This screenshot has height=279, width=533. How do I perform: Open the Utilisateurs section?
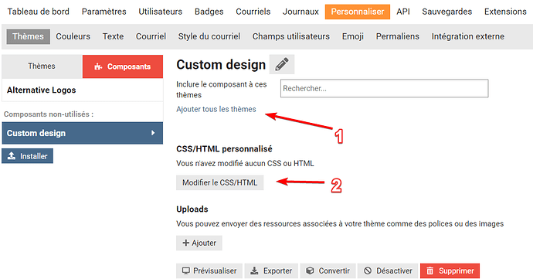click(x=160, y=12)
